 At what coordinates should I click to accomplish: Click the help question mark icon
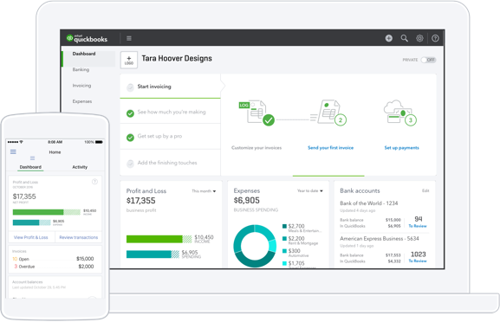[435, 38]
